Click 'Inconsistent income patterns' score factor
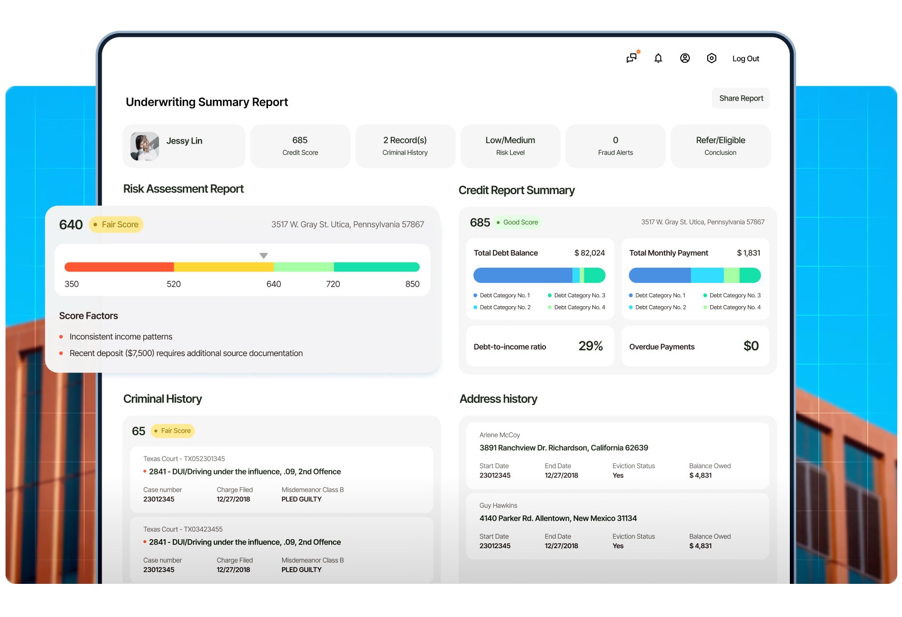 pos(121,337)
